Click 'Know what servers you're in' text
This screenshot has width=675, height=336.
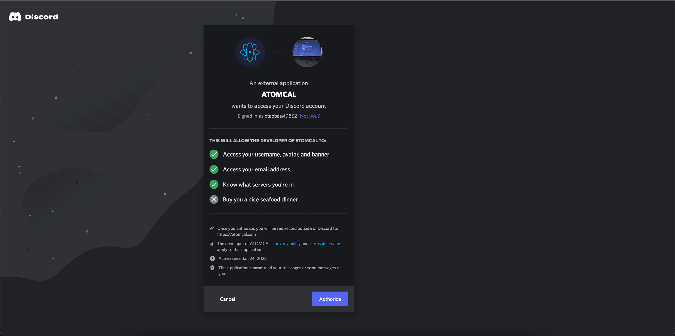[x=258, y=185]
